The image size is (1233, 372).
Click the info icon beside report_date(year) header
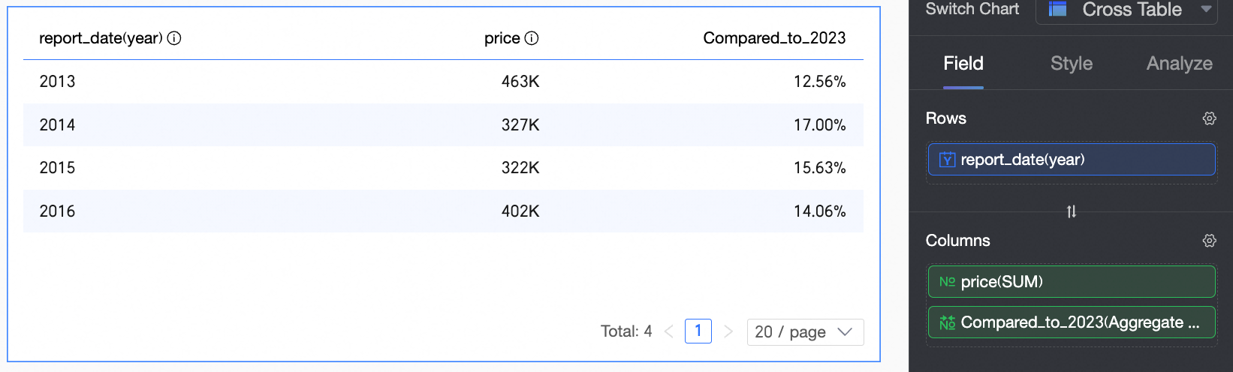coord(174,38)
